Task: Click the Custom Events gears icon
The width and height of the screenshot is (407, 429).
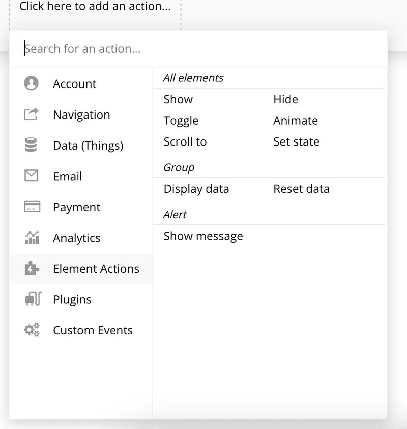Action: coord(32,330)
